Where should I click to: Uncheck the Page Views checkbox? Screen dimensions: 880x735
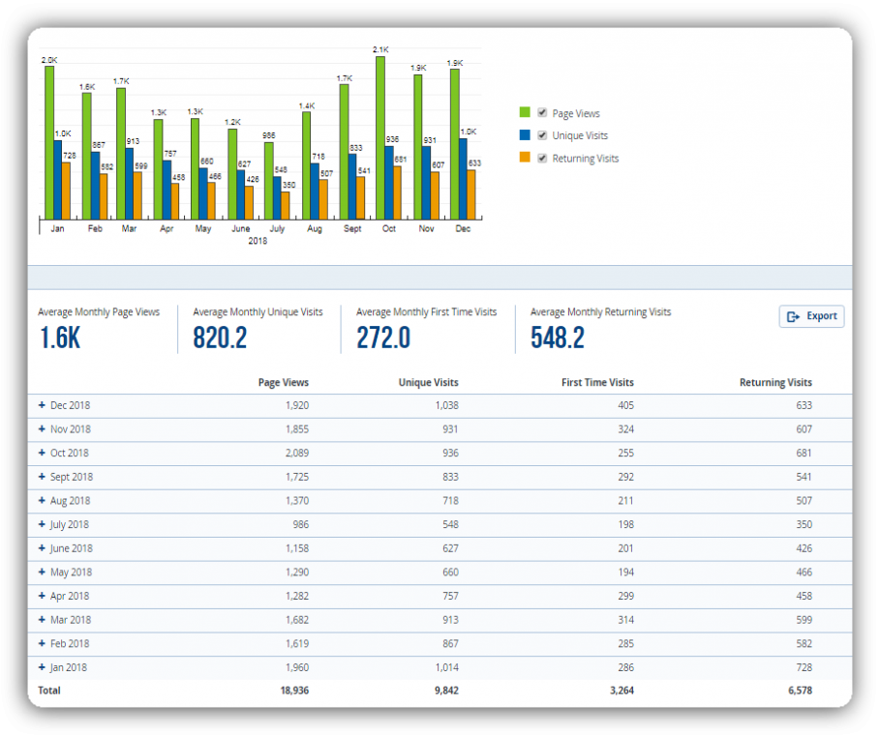coord(543,113)
